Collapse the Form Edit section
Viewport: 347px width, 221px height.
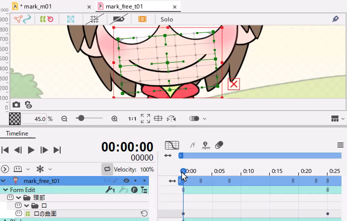(5, 189)
